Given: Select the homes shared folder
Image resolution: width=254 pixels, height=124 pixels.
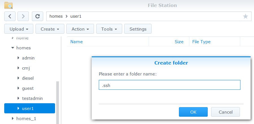Looking at the screenshot, I should point(23,48).
